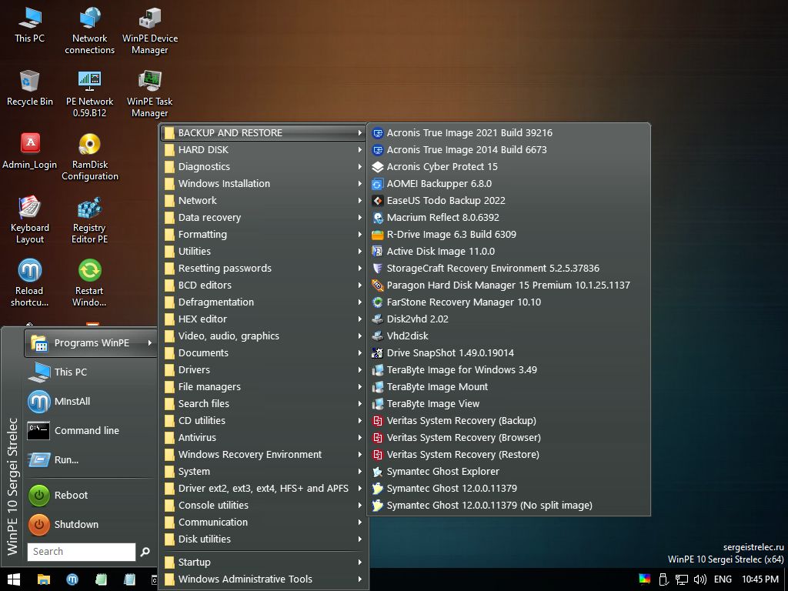The height and width of the screenshot is (591, 788).
Task: Open TeraByte Image for Windows 3.49
Action: point(509,370)
